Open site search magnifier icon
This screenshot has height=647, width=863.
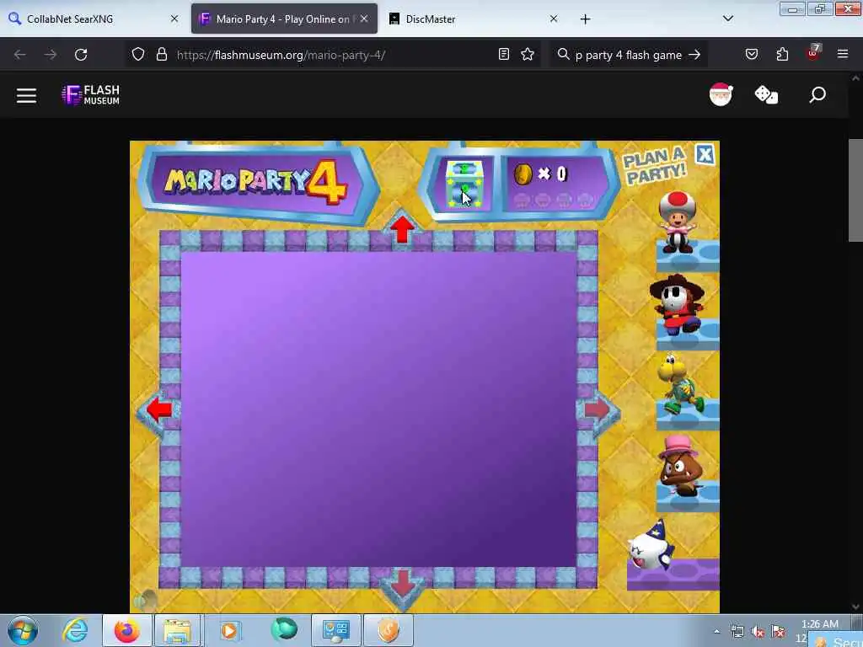(x=817, y=94)
